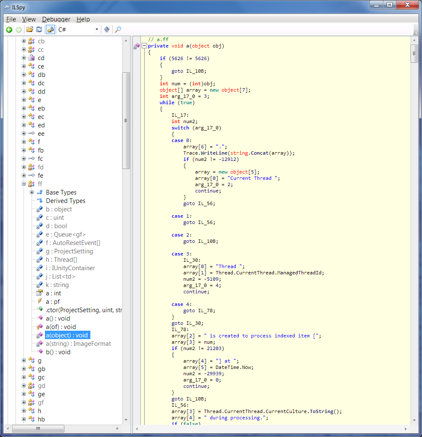Reload assemblies using the refresh icon
The width and height of the screenshot is (422, 437).
pos(39,29)
